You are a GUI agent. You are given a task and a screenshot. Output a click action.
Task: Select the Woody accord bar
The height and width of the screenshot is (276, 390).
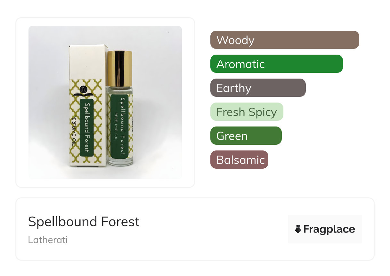[x=284, y=40]
